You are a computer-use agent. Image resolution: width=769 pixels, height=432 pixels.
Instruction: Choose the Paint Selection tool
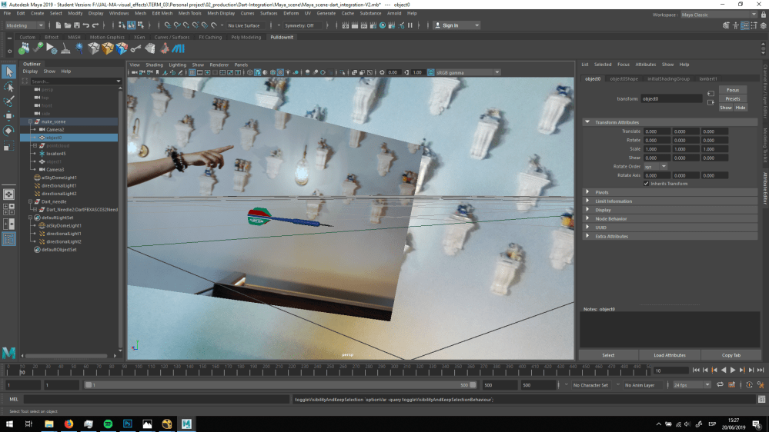point(8,101)
